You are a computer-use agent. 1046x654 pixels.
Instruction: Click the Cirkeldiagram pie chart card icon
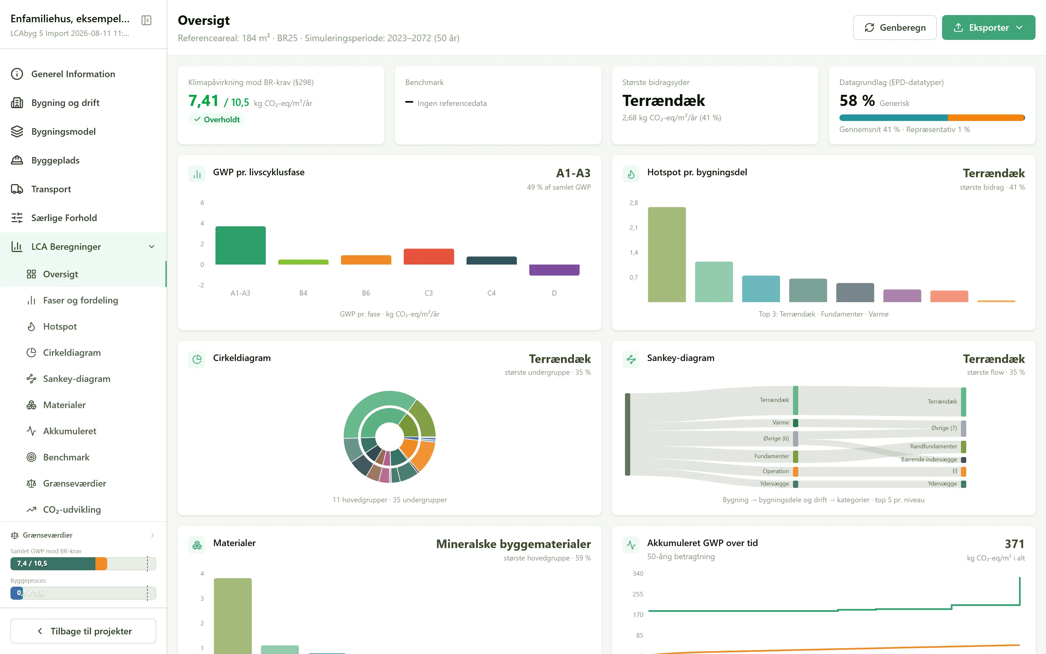[197, 359]
